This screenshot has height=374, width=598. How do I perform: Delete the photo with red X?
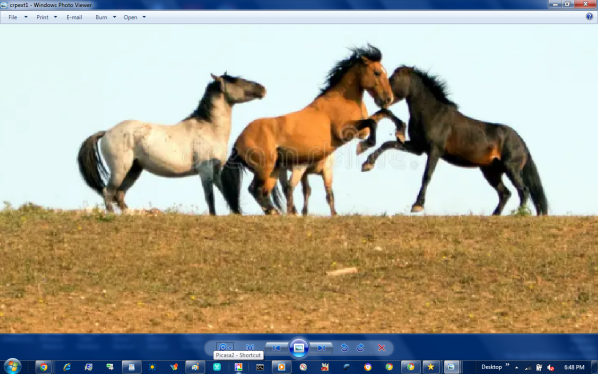381,348
